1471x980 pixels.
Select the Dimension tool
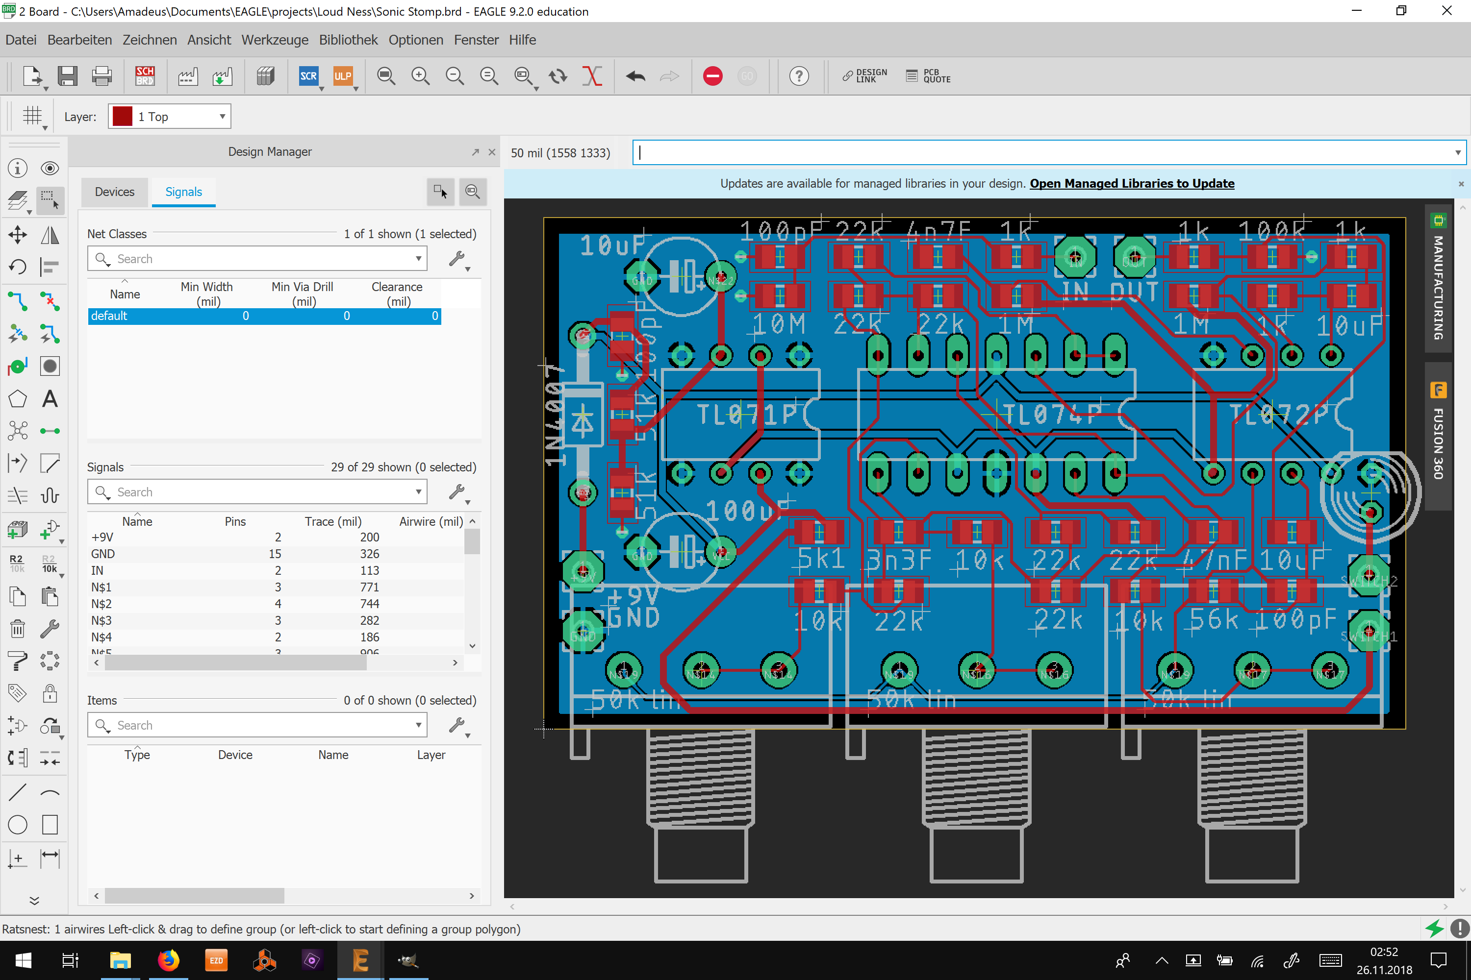pos(50,858)
